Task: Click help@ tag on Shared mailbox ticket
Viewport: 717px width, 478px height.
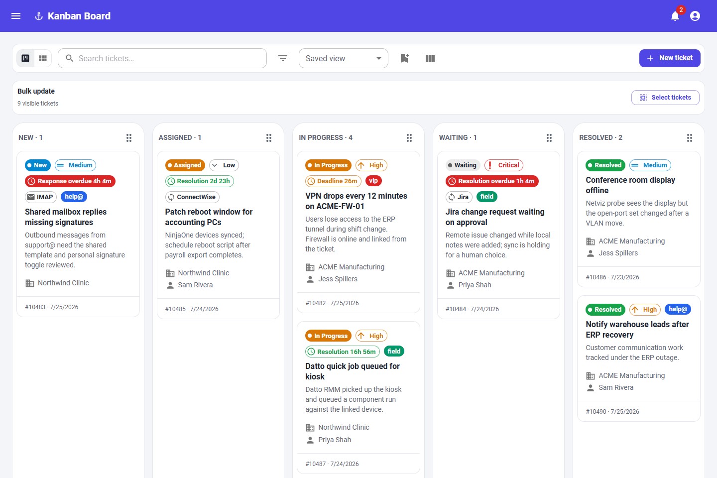Action: (74, 197)
